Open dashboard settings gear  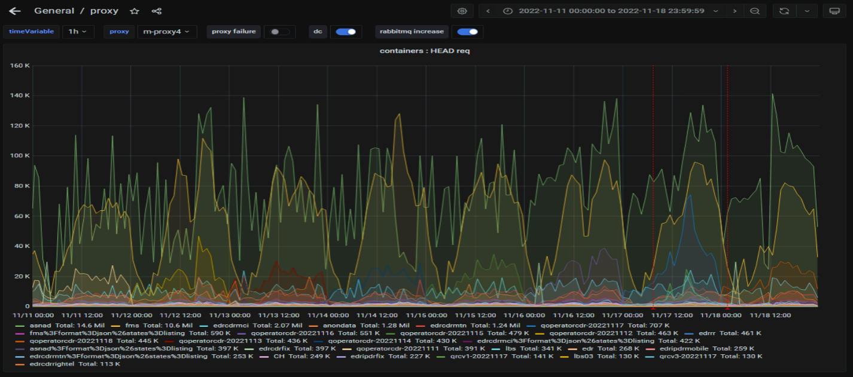pos(462,11)
